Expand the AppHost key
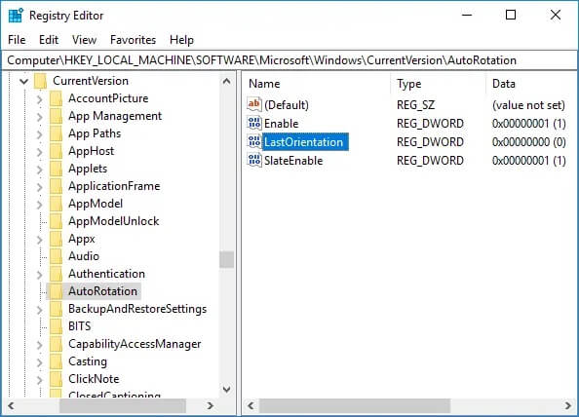This screenshot has height=417, width=579. pyautogui.click(x=40, y=152)
